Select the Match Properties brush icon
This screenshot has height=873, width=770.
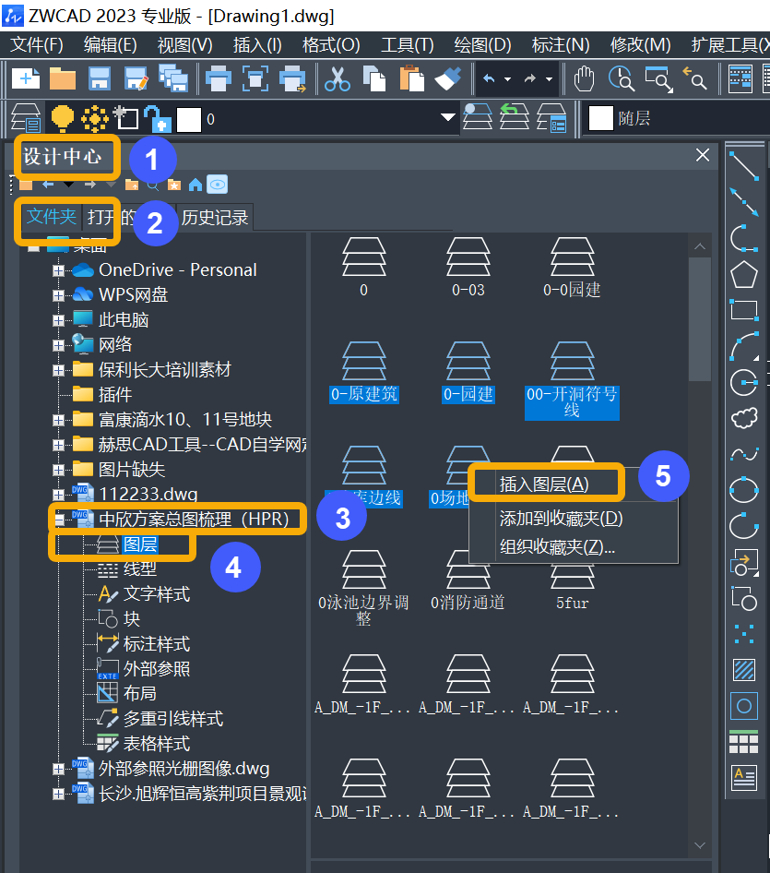click(x=448, y=79)
